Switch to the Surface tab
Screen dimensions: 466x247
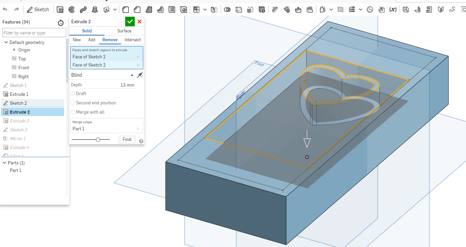[124, 31]
